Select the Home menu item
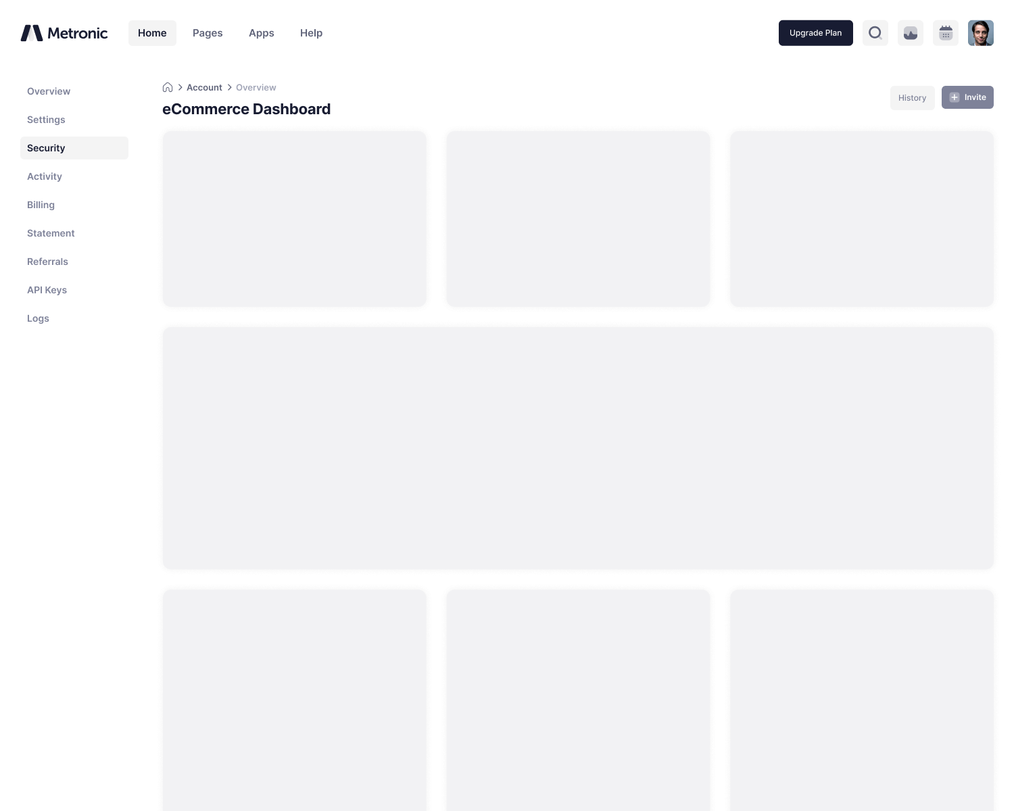Viewport: 1014px width, 811px height. (152, 33)
